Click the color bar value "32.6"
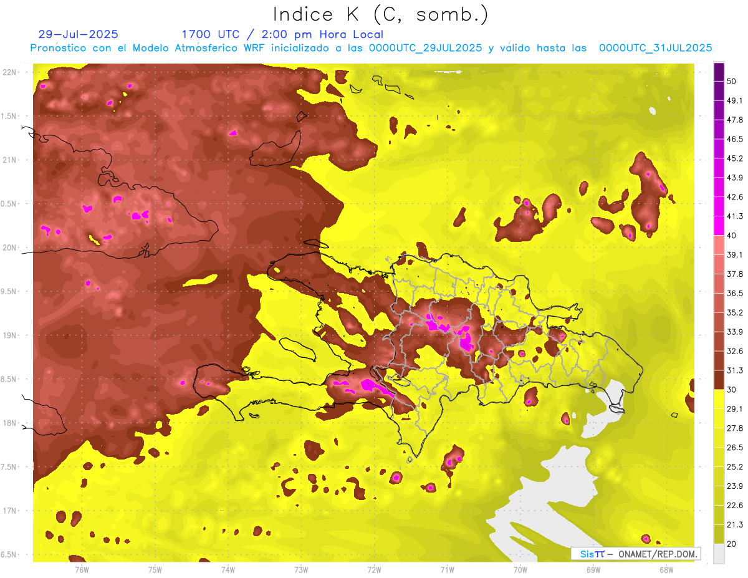 pyautogui.click(x=735, y=351)
